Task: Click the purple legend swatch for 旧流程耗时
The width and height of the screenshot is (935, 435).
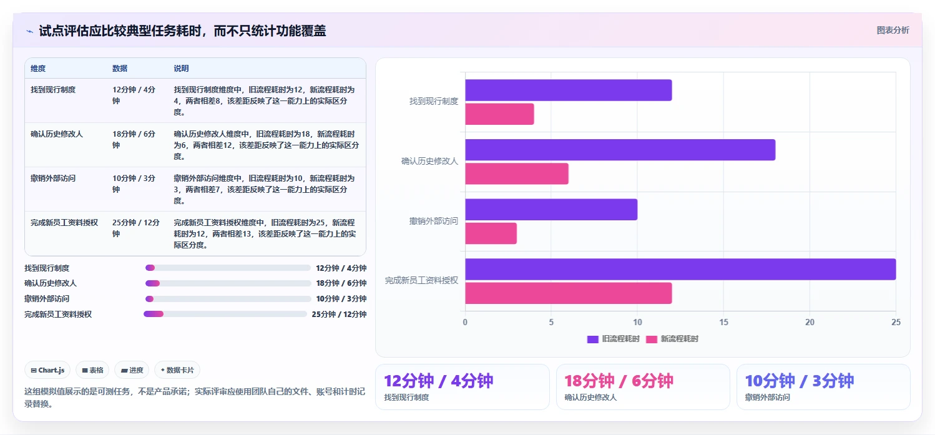Action: (x=593, y=339)
